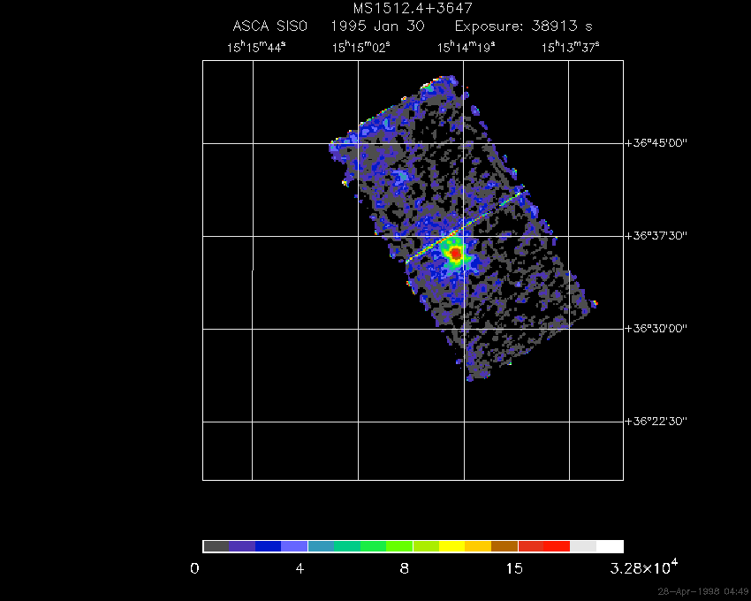751x601 pixels.
Task: Select the gray swatch at colorbar start
Action: [x=216, y=546]
